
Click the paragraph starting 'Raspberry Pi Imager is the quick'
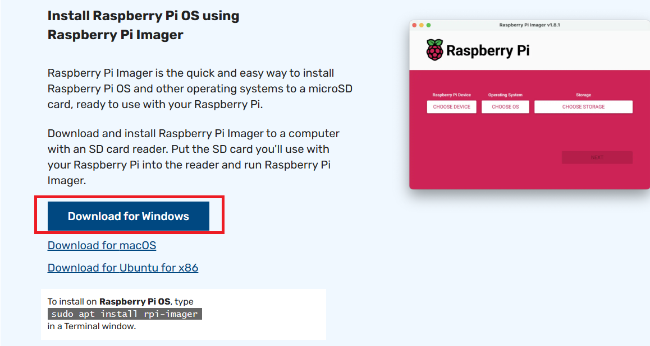(x=200, y=88)
